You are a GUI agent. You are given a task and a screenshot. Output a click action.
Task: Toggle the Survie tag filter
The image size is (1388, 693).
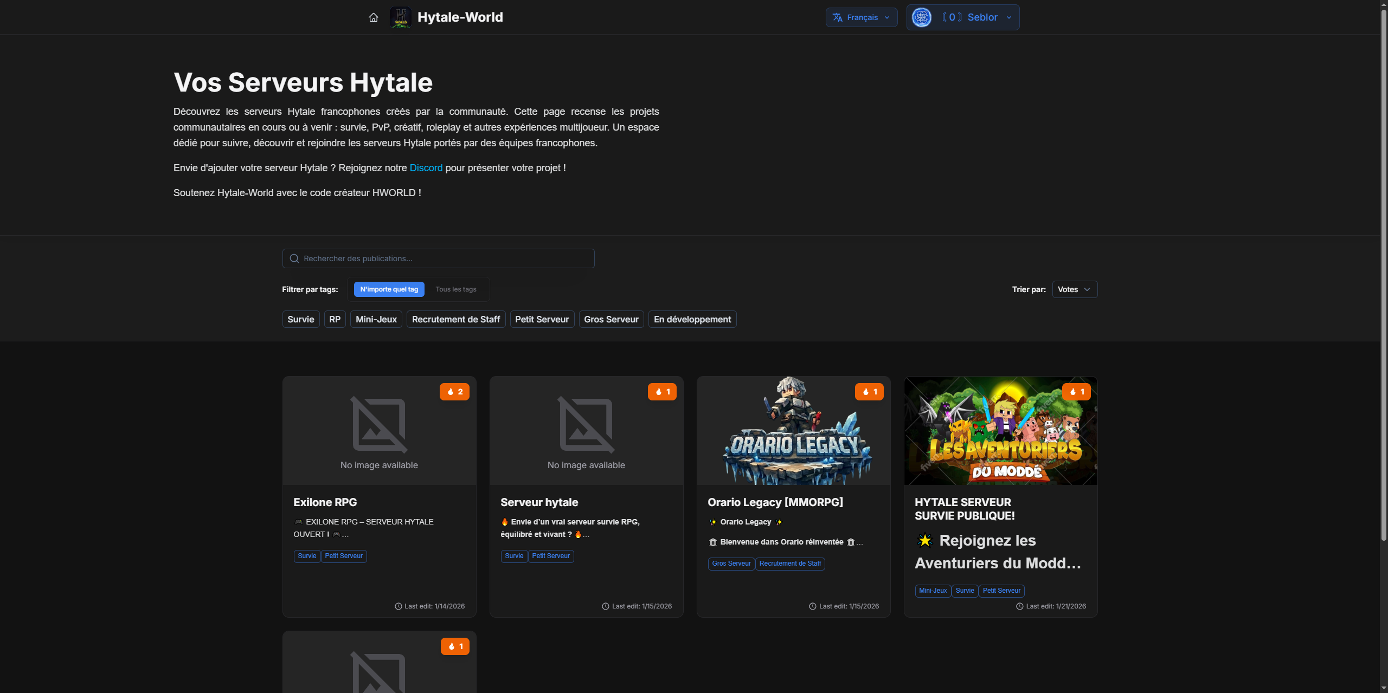(301, 319)
